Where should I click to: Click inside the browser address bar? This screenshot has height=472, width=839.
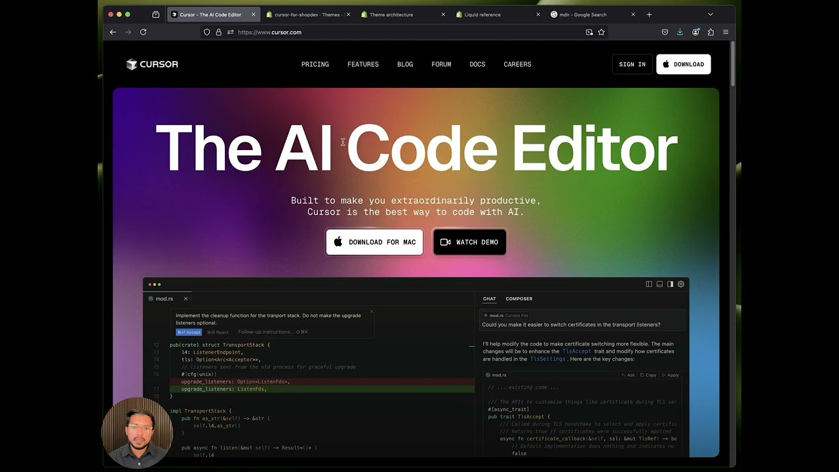click(x=328, y=31)
